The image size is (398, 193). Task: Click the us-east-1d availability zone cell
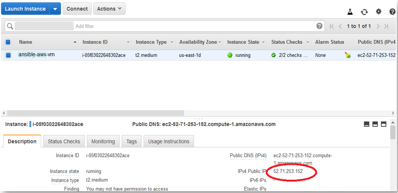pos(190,55)
